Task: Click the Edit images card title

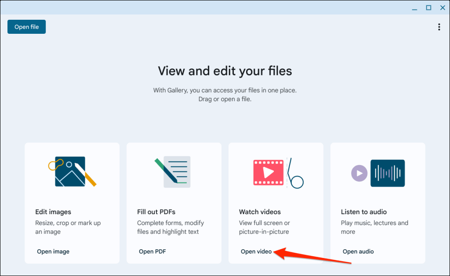Action: point(53,212)
